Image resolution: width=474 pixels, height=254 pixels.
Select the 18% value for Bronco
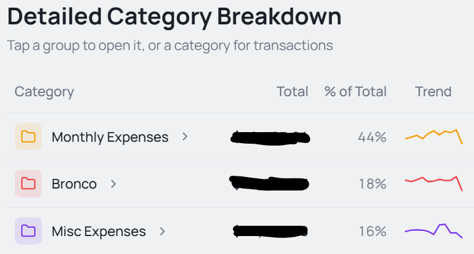click(372, 184)
